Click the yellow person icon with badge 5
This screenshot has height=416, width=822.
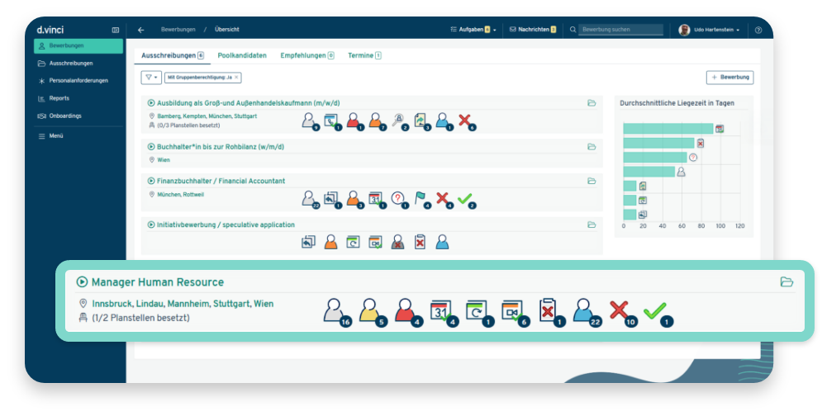tap(370, 310)
